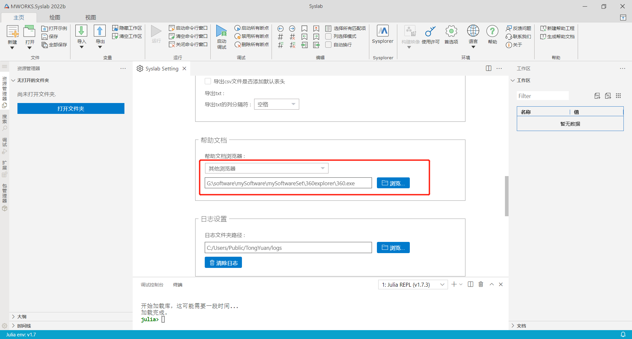
Task: Click 启动命令行窗口 in ribbon
Action: [x=188, y=28]
